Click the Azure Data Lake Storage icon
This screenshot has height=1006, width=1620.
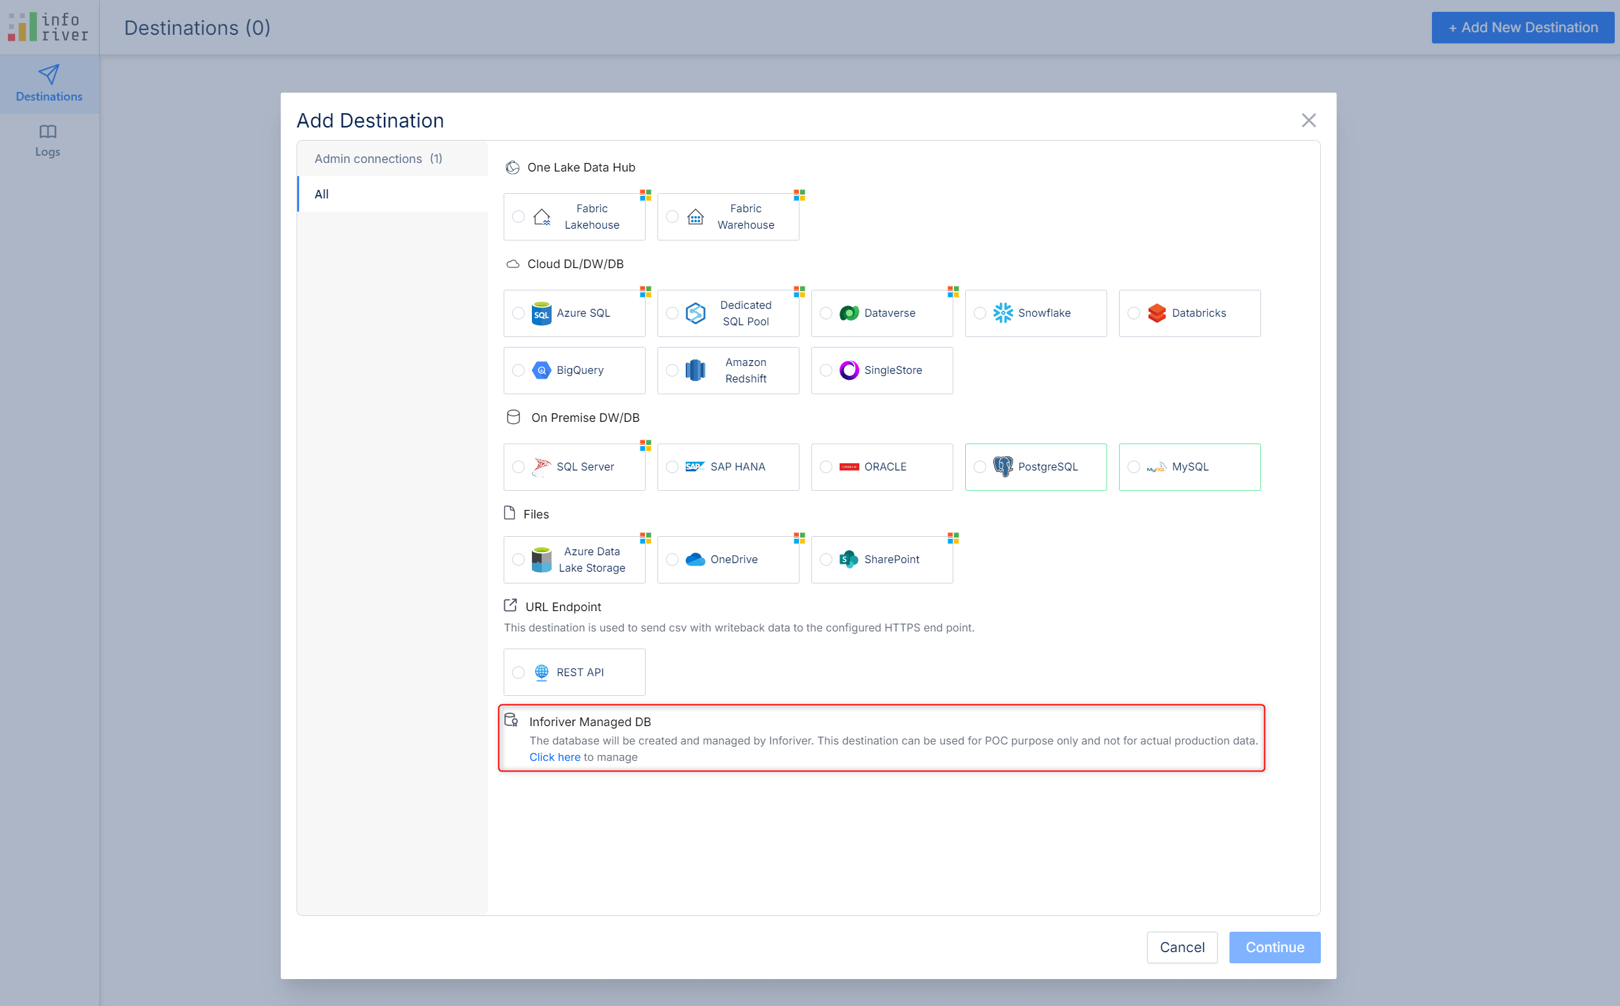coord(542,560)
